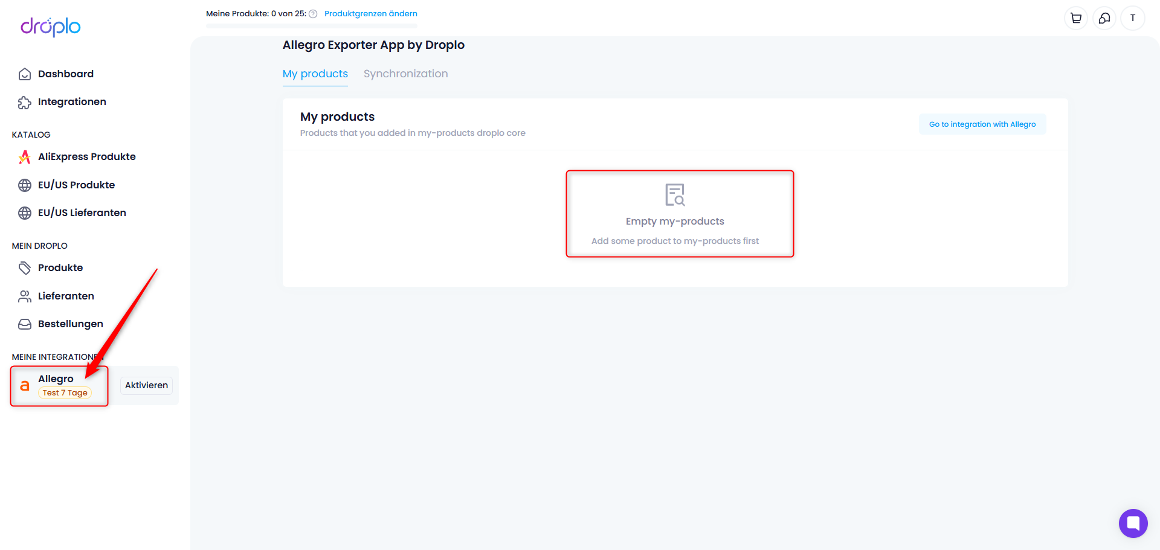This screenshot has width=1160, height=550.
Task: Switch to the My products tab
Action: tap(315, 74)
